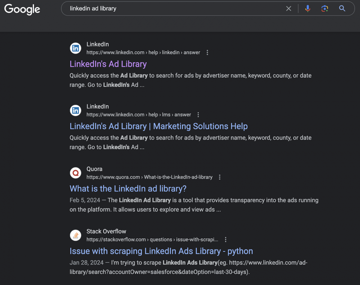Click LinkedIn favicon of Marketing Solutions result
360x285 pixels.
tap(76, 110)
